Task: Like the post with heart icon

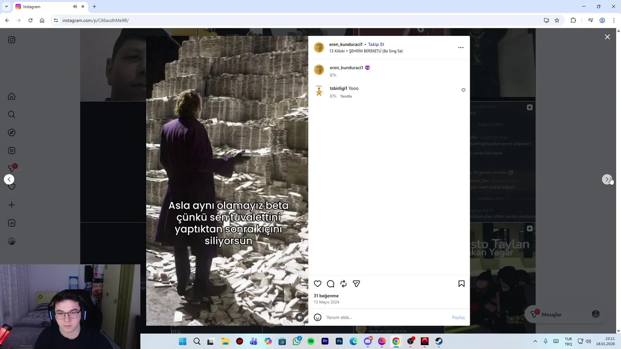Action: click(x=317, y=284)
